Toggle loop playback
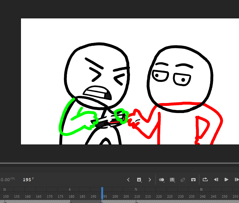 coord(205,180)
